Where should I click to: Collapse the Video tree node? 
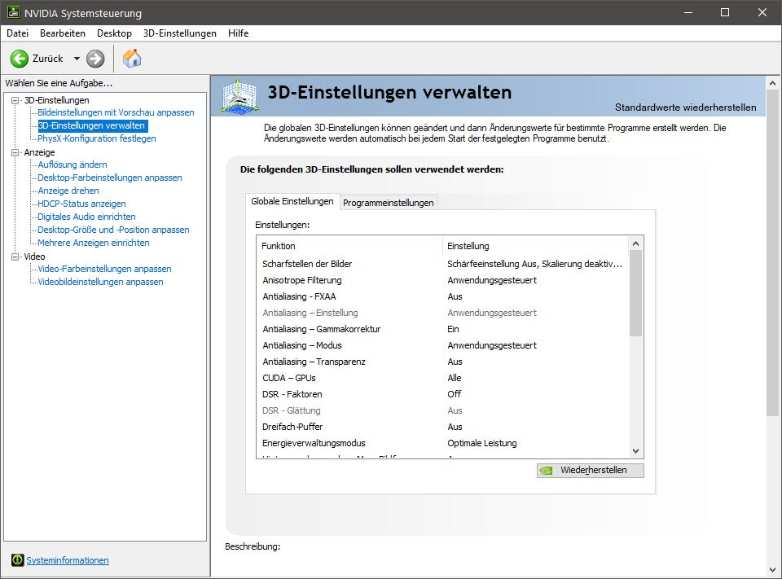coord(15,257)
